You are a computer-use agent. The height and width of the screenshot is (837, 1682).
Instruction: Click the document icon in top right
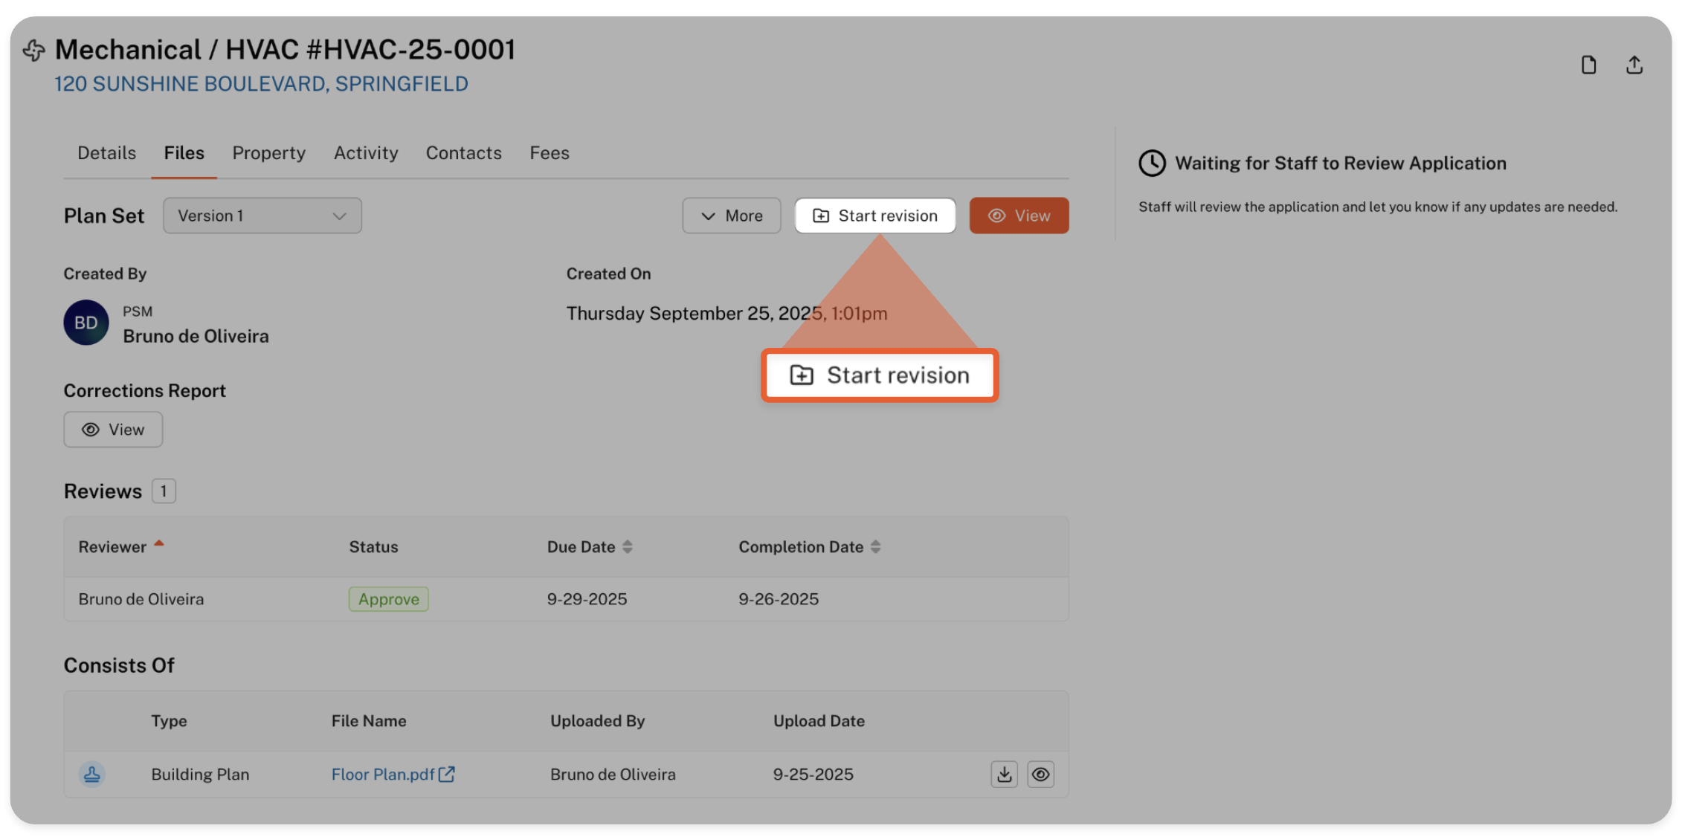(x=1588, y=65)
